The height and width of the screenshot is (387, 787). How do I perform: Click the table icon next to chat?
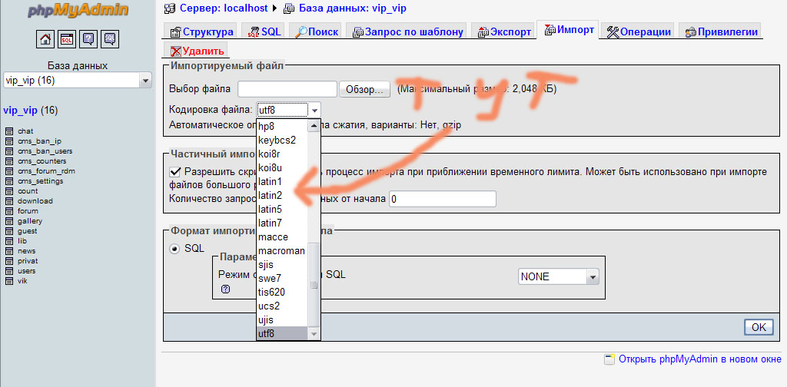pos(9,131)
